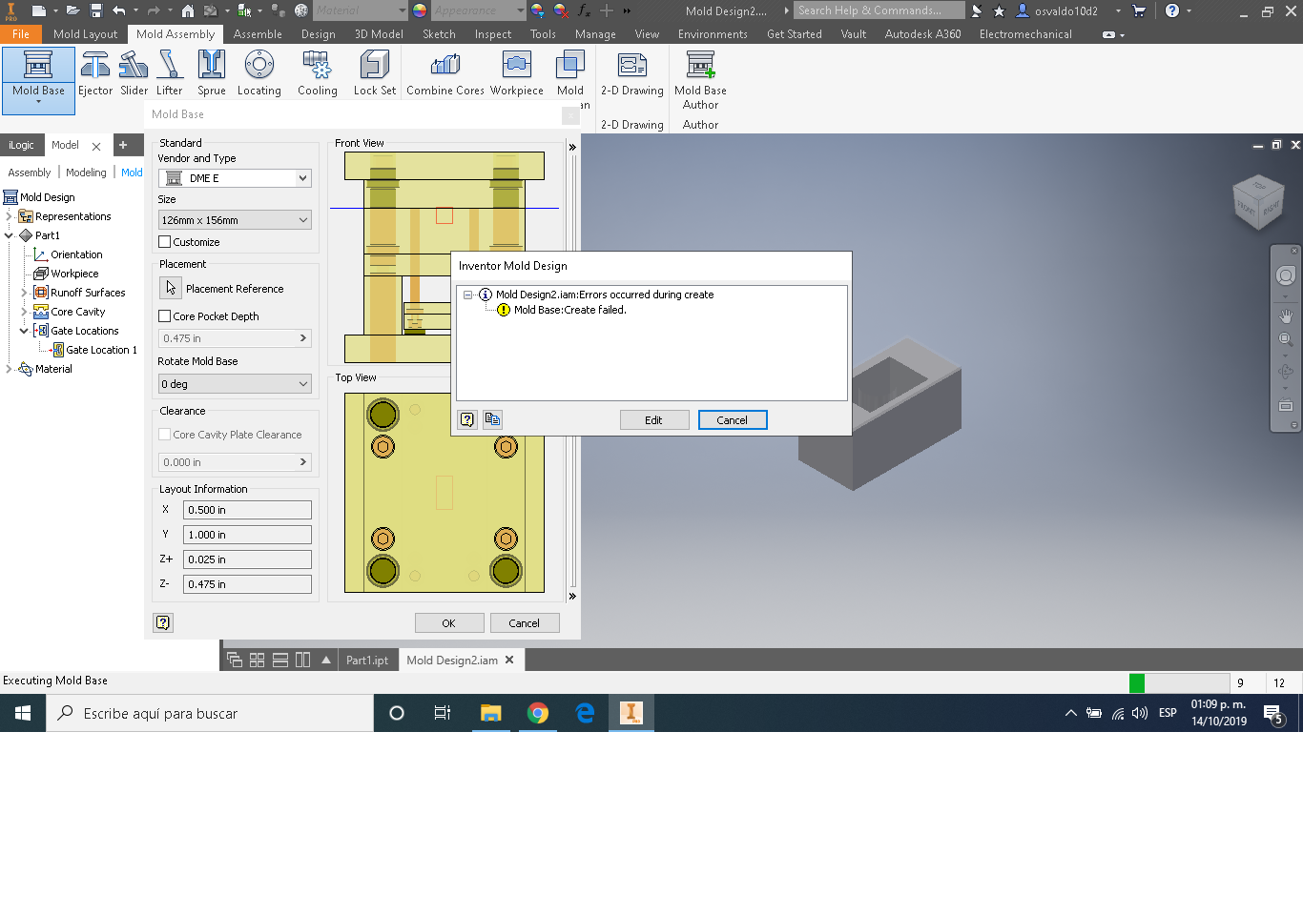The height and width of the screenshot is (915, 1303).
Task: Select the Combine Cores tool
Action: pos(445,73)
